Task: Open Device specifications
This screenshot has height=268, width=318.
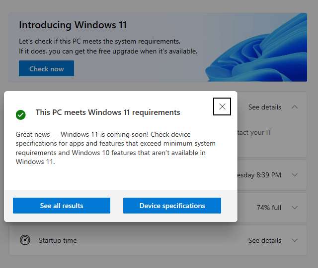Action: tap(172, 206)
